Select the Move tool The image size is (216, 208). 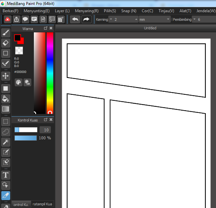(x=6, y=76)
